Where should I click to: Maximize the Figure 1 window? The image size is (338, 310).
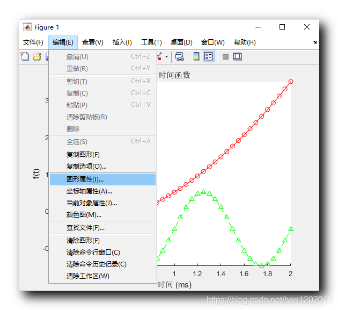tap(282, 27)
